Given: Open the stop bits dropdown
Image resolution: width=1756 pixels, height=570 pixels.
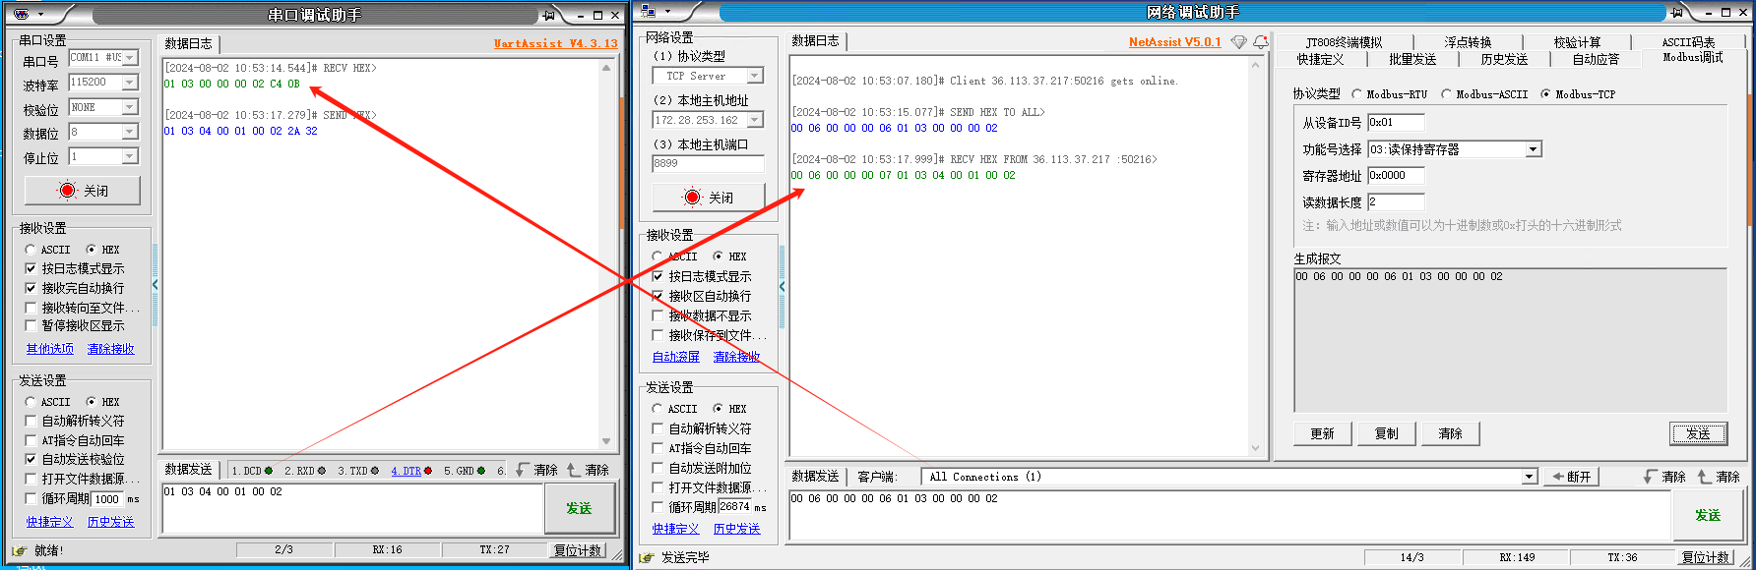Looking at the screenshot, I should [130, 156].
